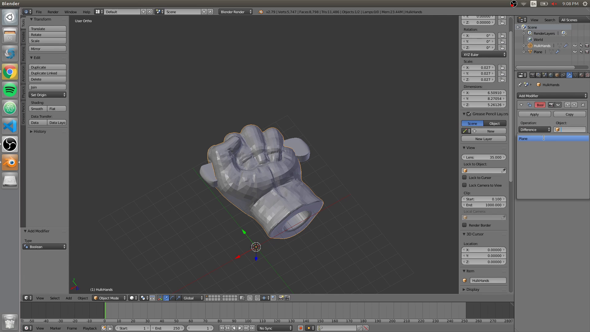
Task: Play the animation forward in timeline
Action: [240, 328]
